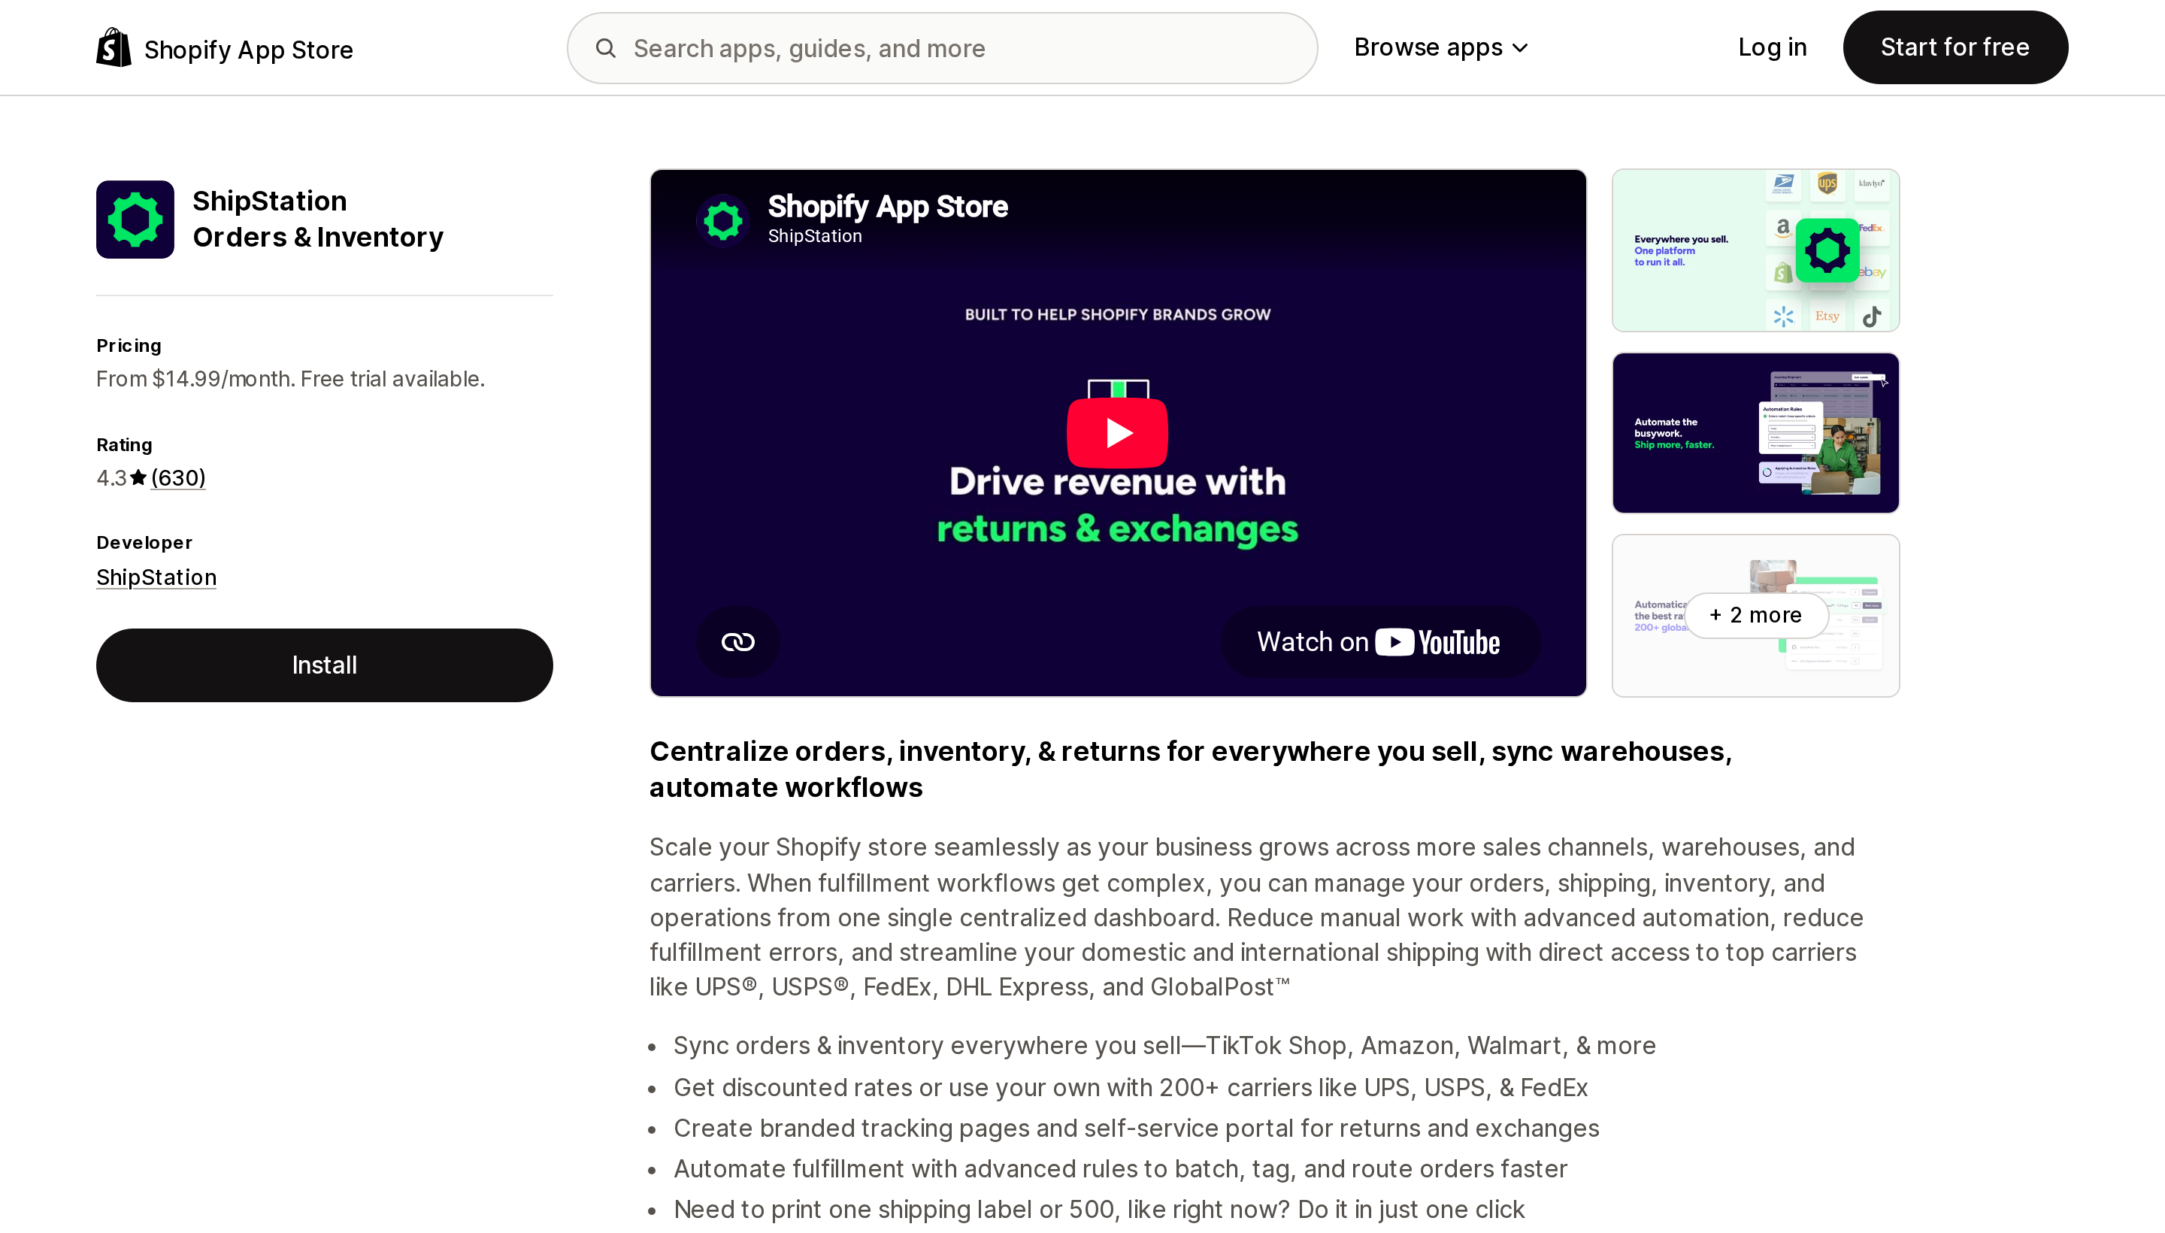Click the Shopify bag logo icon
The height and width of the screenshot is (1233, 2165).
114,47
